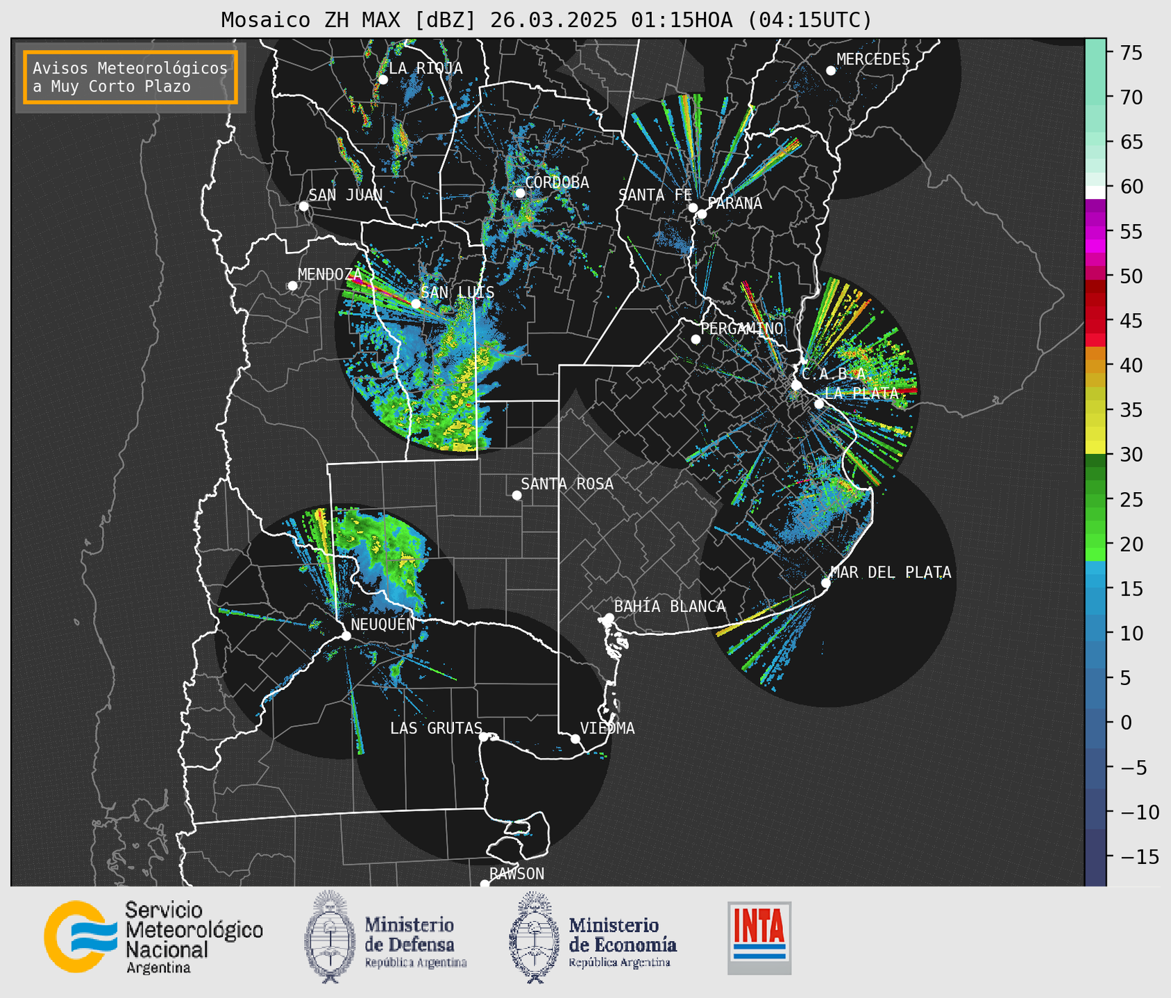
Task: Click the LA PLATA city marker dot
Action: point(819,404)
